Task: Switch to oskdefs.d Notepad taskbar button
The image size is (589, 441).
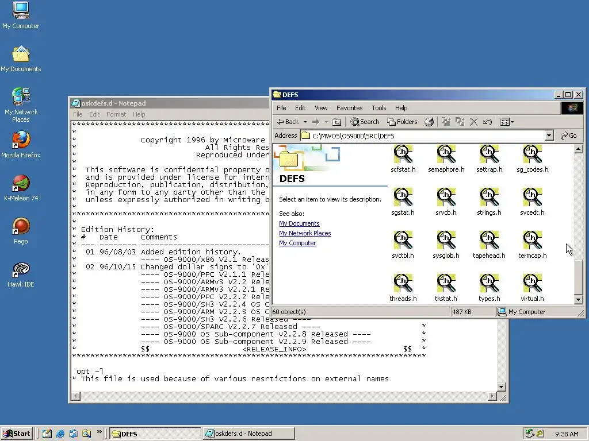Action: [x=248, y=434]
